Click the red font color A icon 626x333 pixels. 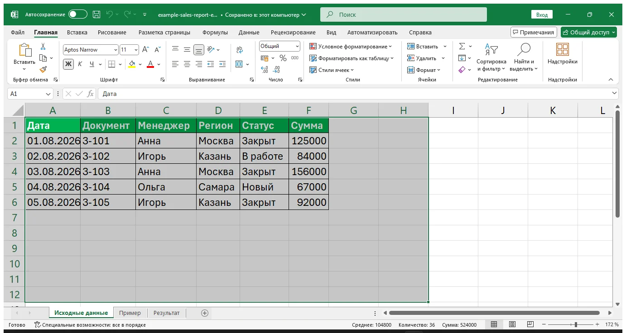pos(150,64)
